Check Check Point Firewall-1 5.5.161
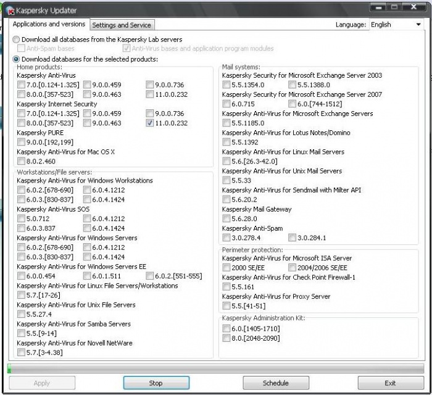The width and height of the screenshot is (432, 395). (226, 287)
